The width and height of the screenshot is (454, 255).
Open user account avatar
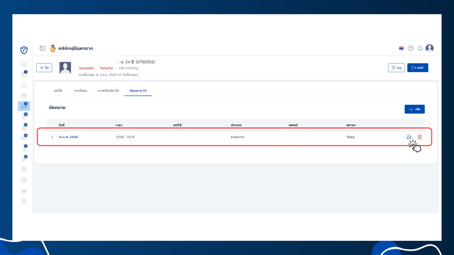point(430,48)
